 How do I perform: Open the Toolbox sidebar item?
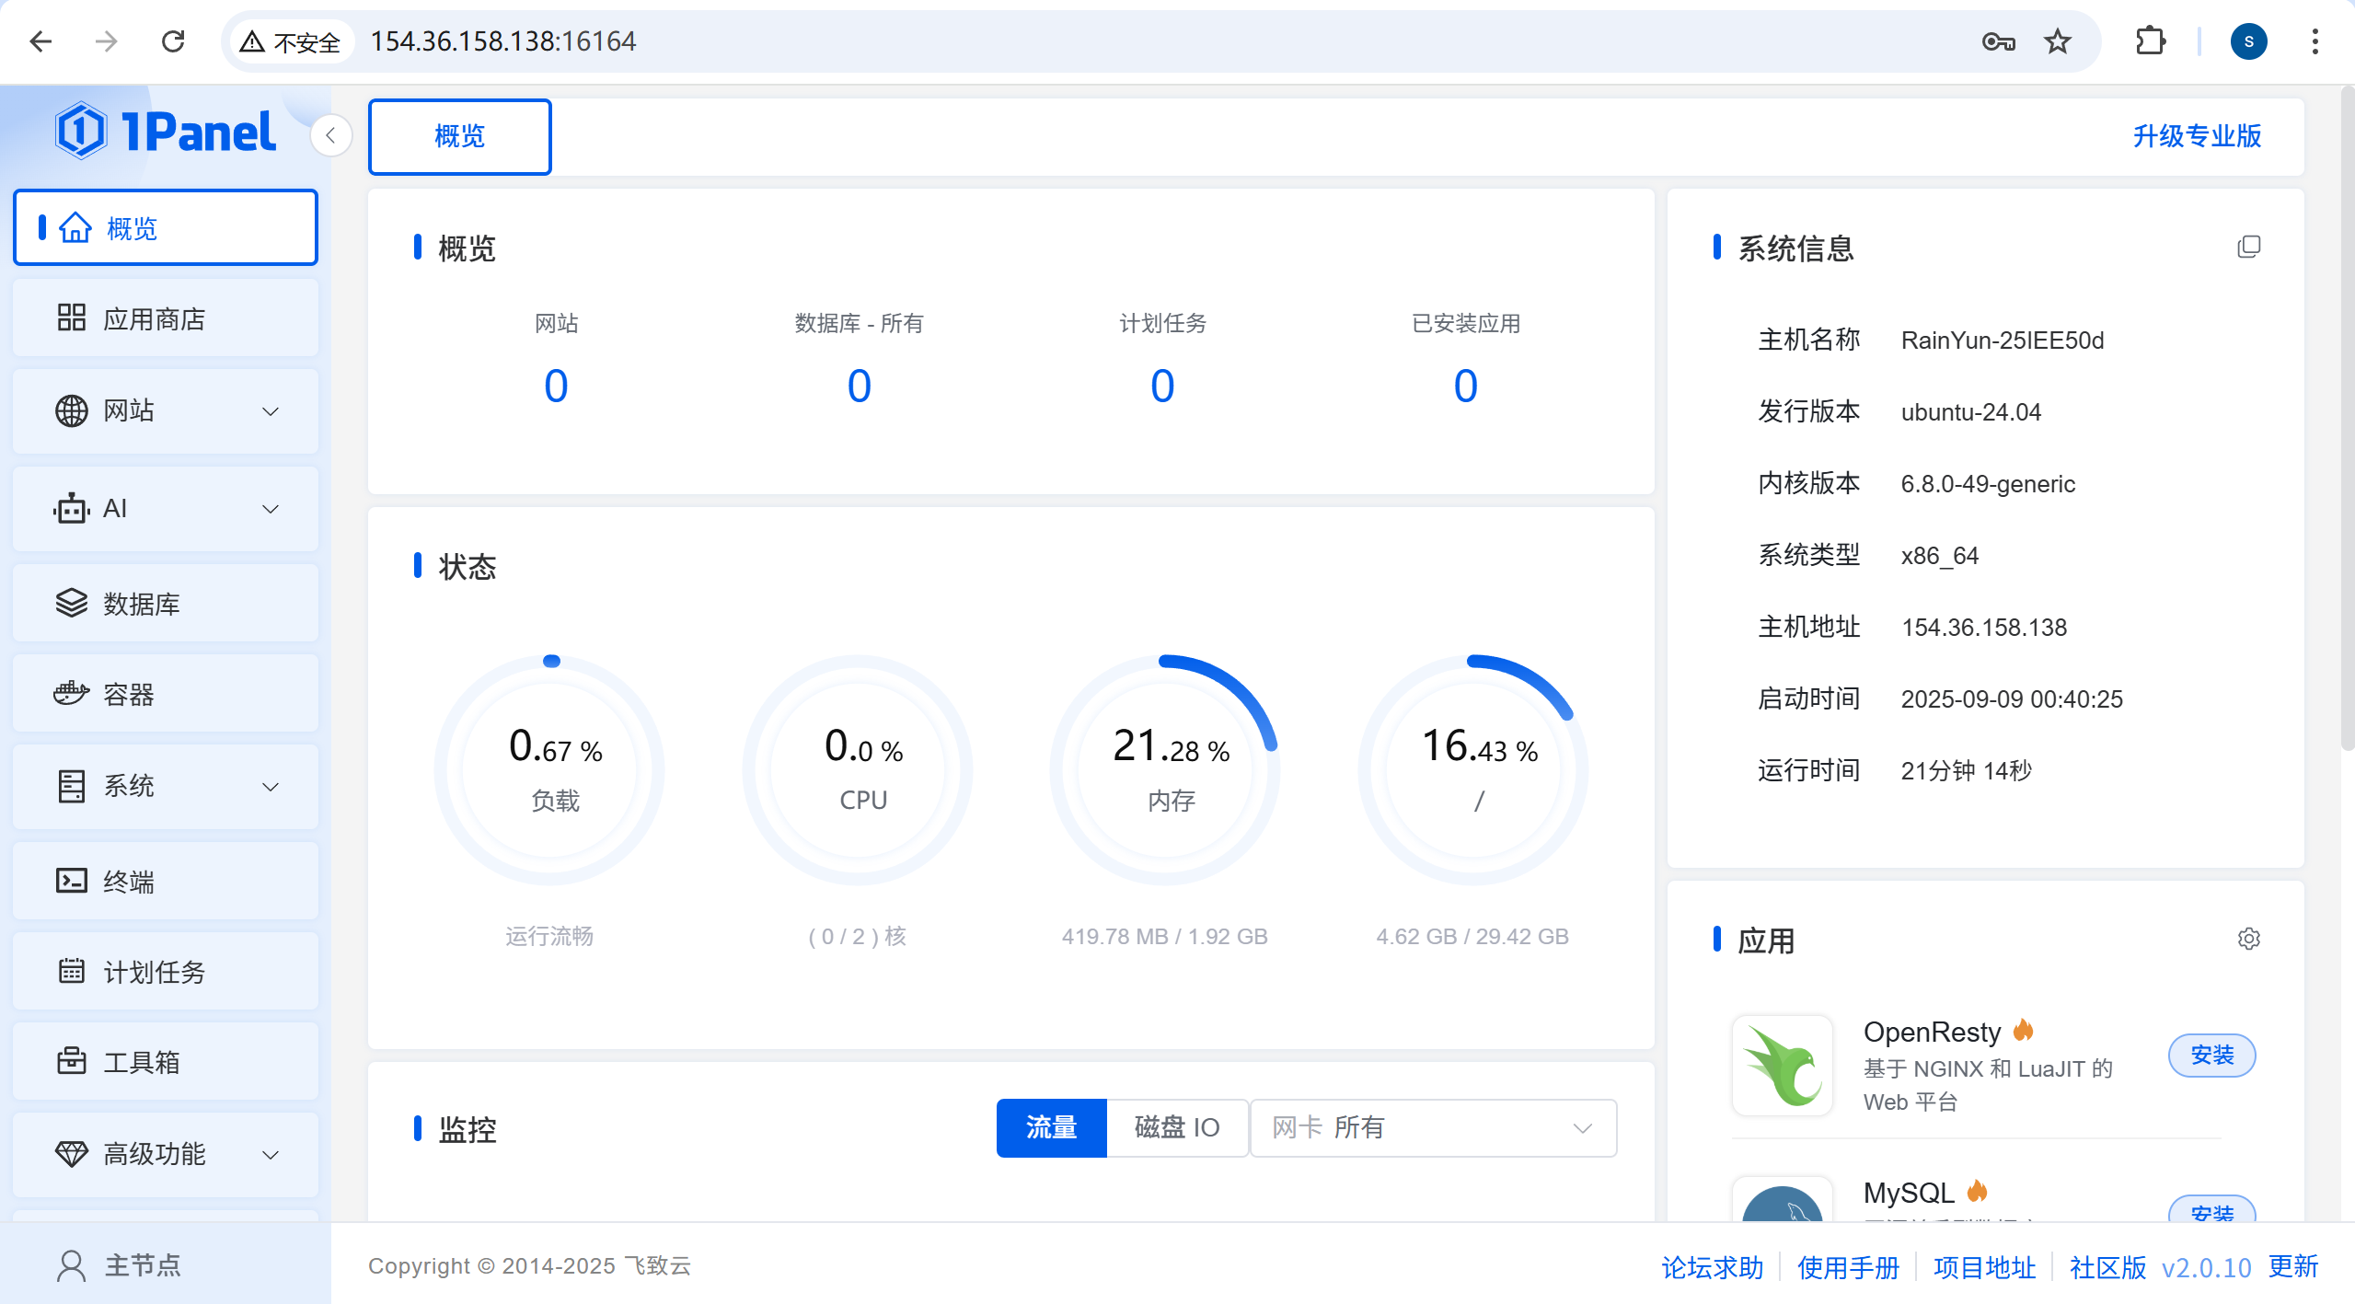click(166, 1062)
